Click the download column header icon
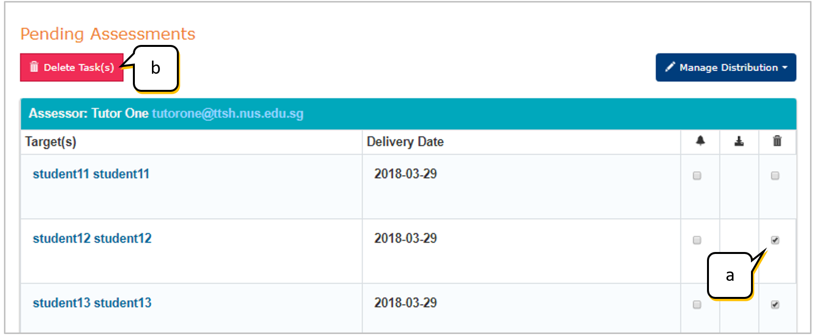 739,141
